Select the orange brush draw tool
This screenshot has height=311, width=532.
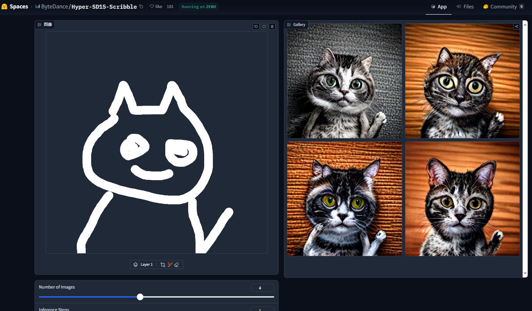tap(170, 265)
